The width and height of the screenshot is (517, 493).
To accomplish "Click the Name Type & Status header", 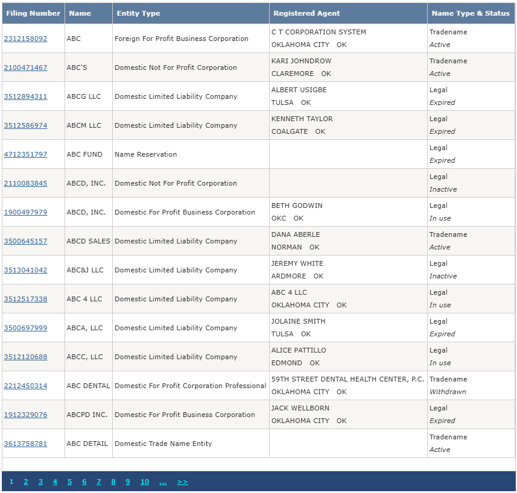I will pyautogui.click(x=471, y=13).
